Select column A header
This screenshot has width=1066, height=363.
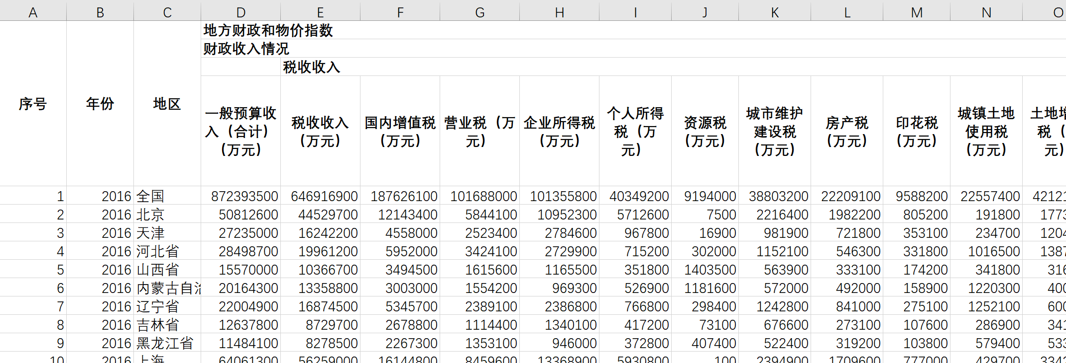[33, 12]
